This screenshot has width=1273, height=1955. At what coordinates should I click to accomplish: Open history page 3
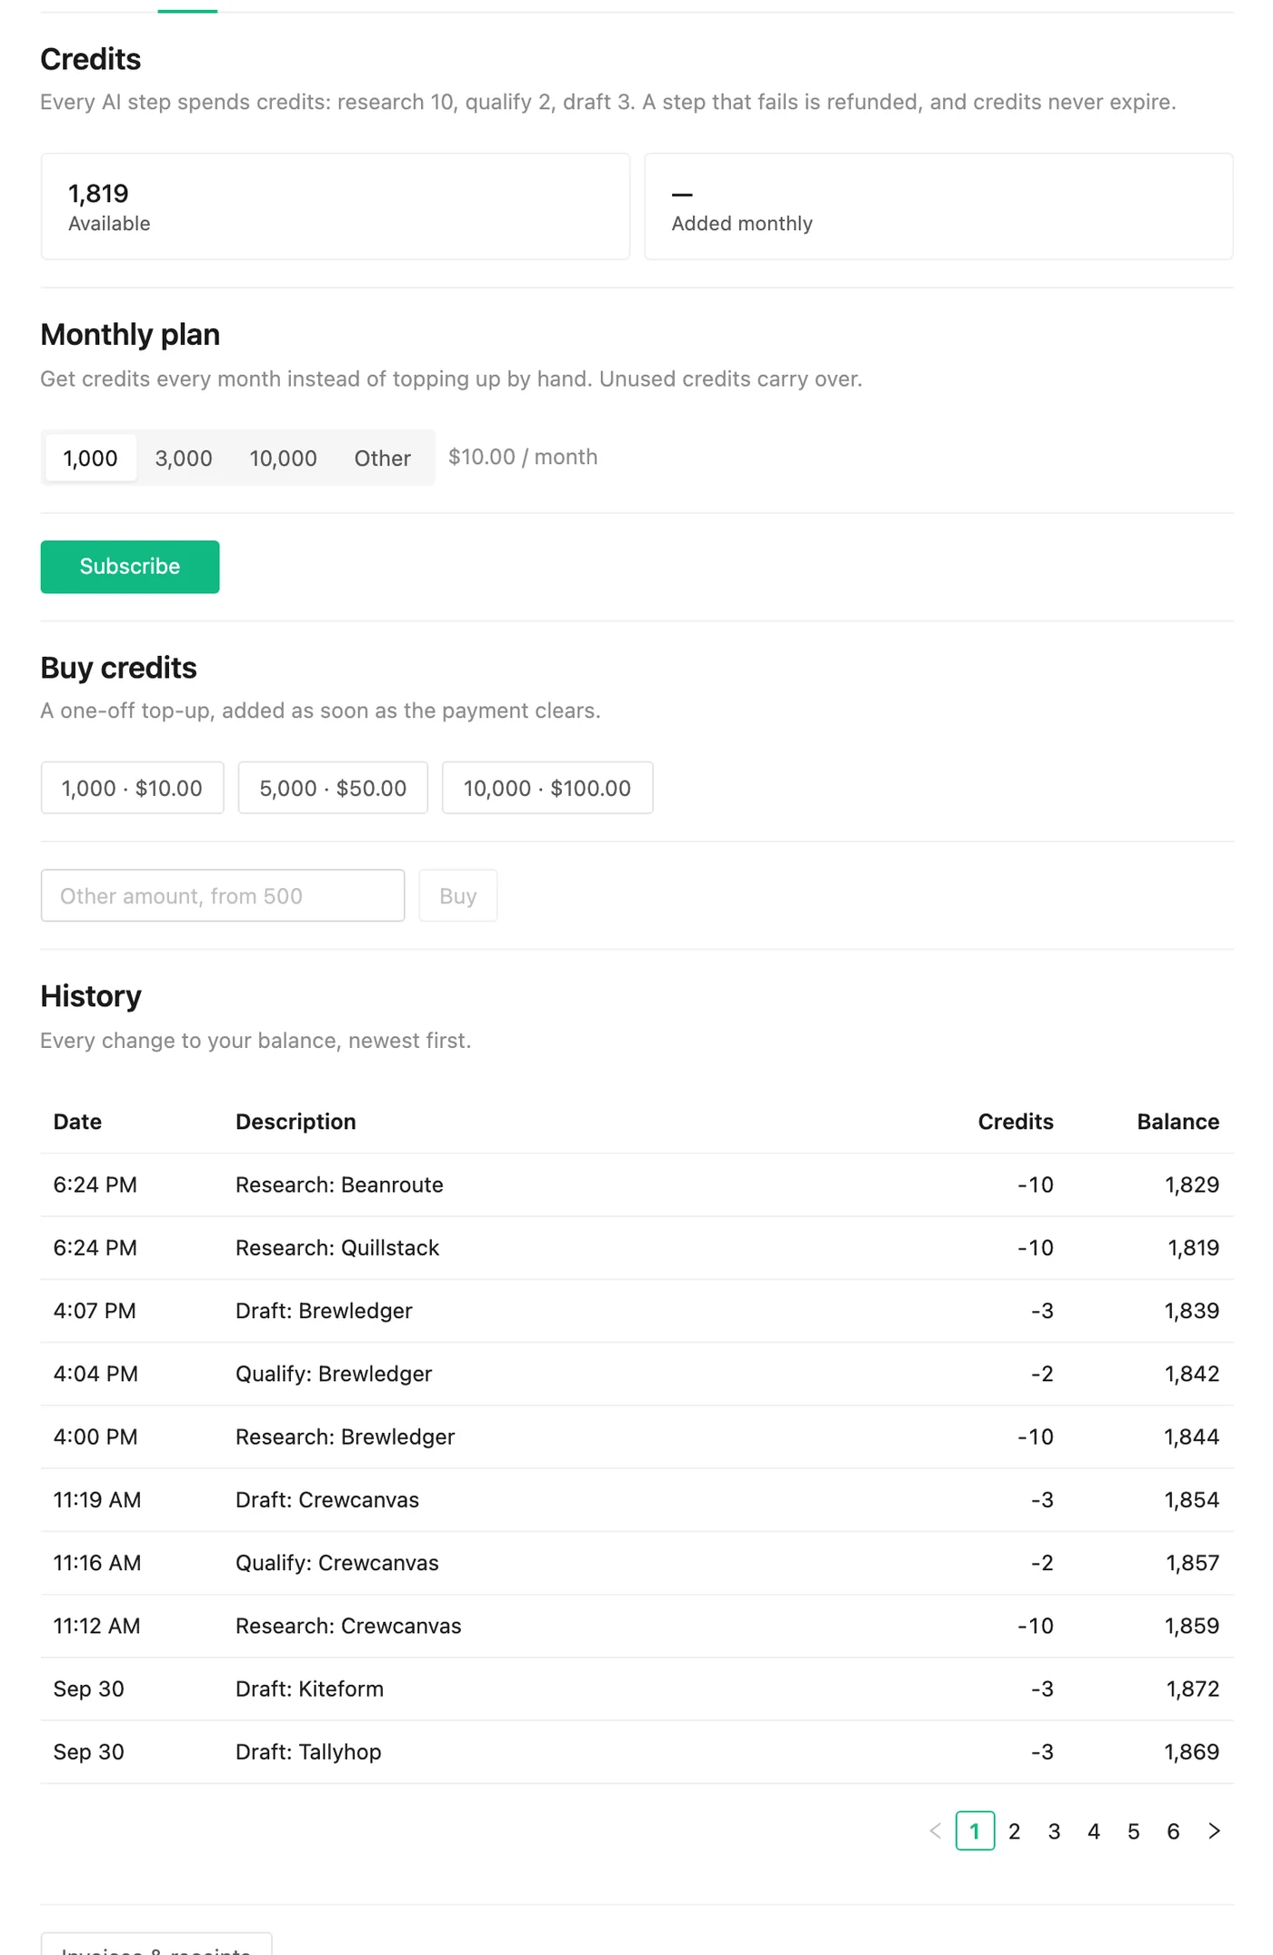[x=1055, y=1830]
